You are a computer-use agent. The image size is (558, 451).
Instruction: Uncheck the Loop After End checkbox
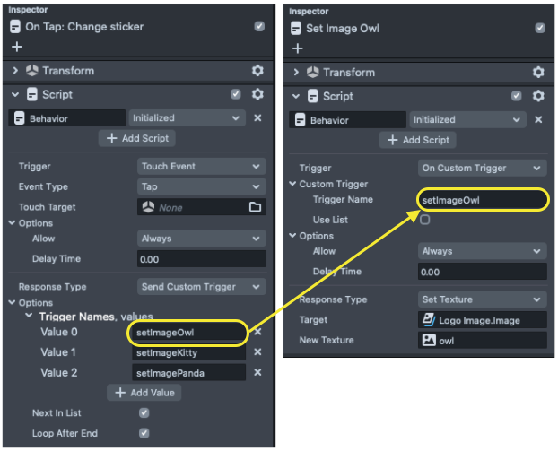144,433
